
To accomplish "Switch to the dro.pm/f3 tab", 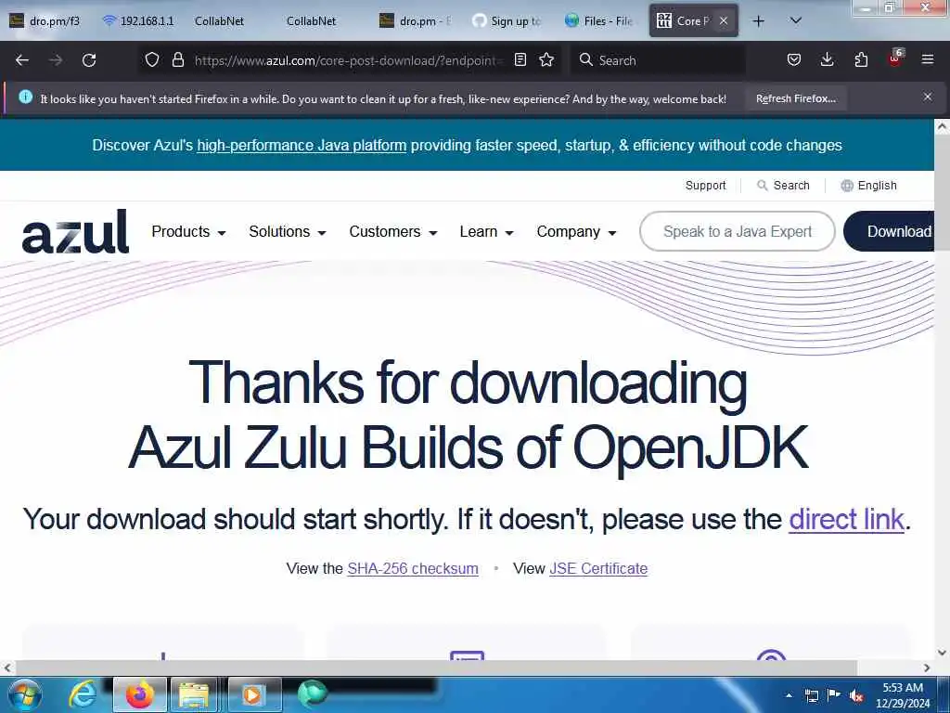I will 45,21.
